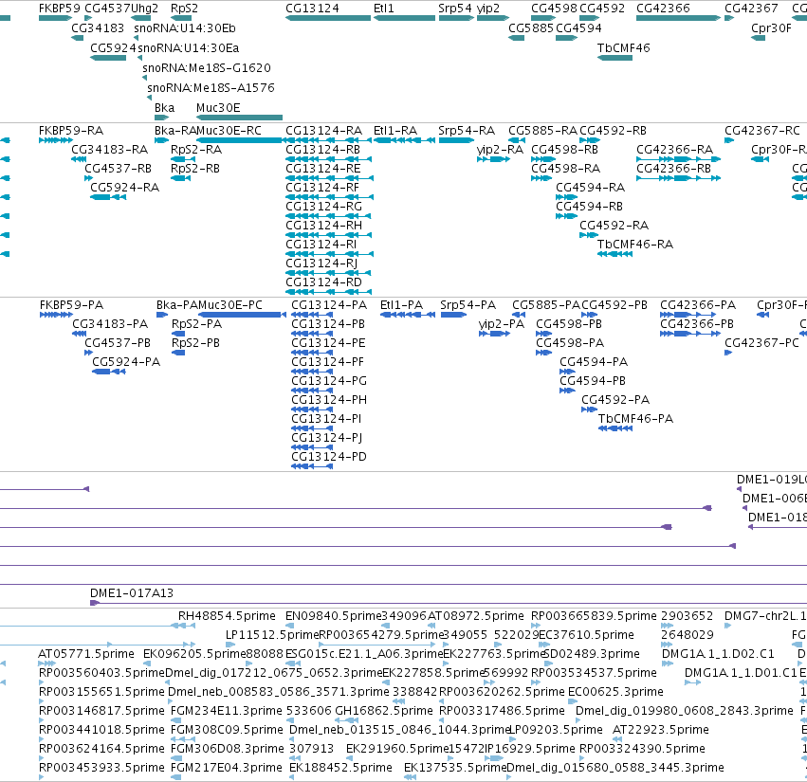Image resolution: width=807 pixels, height=782 pixels.
Task: Click protein Muc30E-PC
Action: [230, 305]
